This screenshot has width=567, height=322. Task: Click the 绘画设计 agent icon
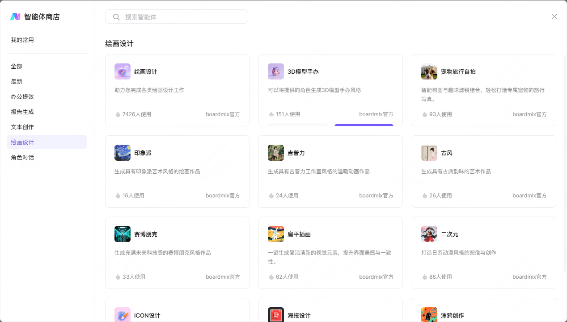[123, 71]
